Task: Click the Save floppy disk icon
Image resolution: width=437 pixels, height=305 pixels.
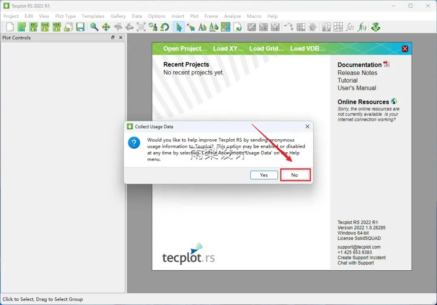Action: coord(80,27)
